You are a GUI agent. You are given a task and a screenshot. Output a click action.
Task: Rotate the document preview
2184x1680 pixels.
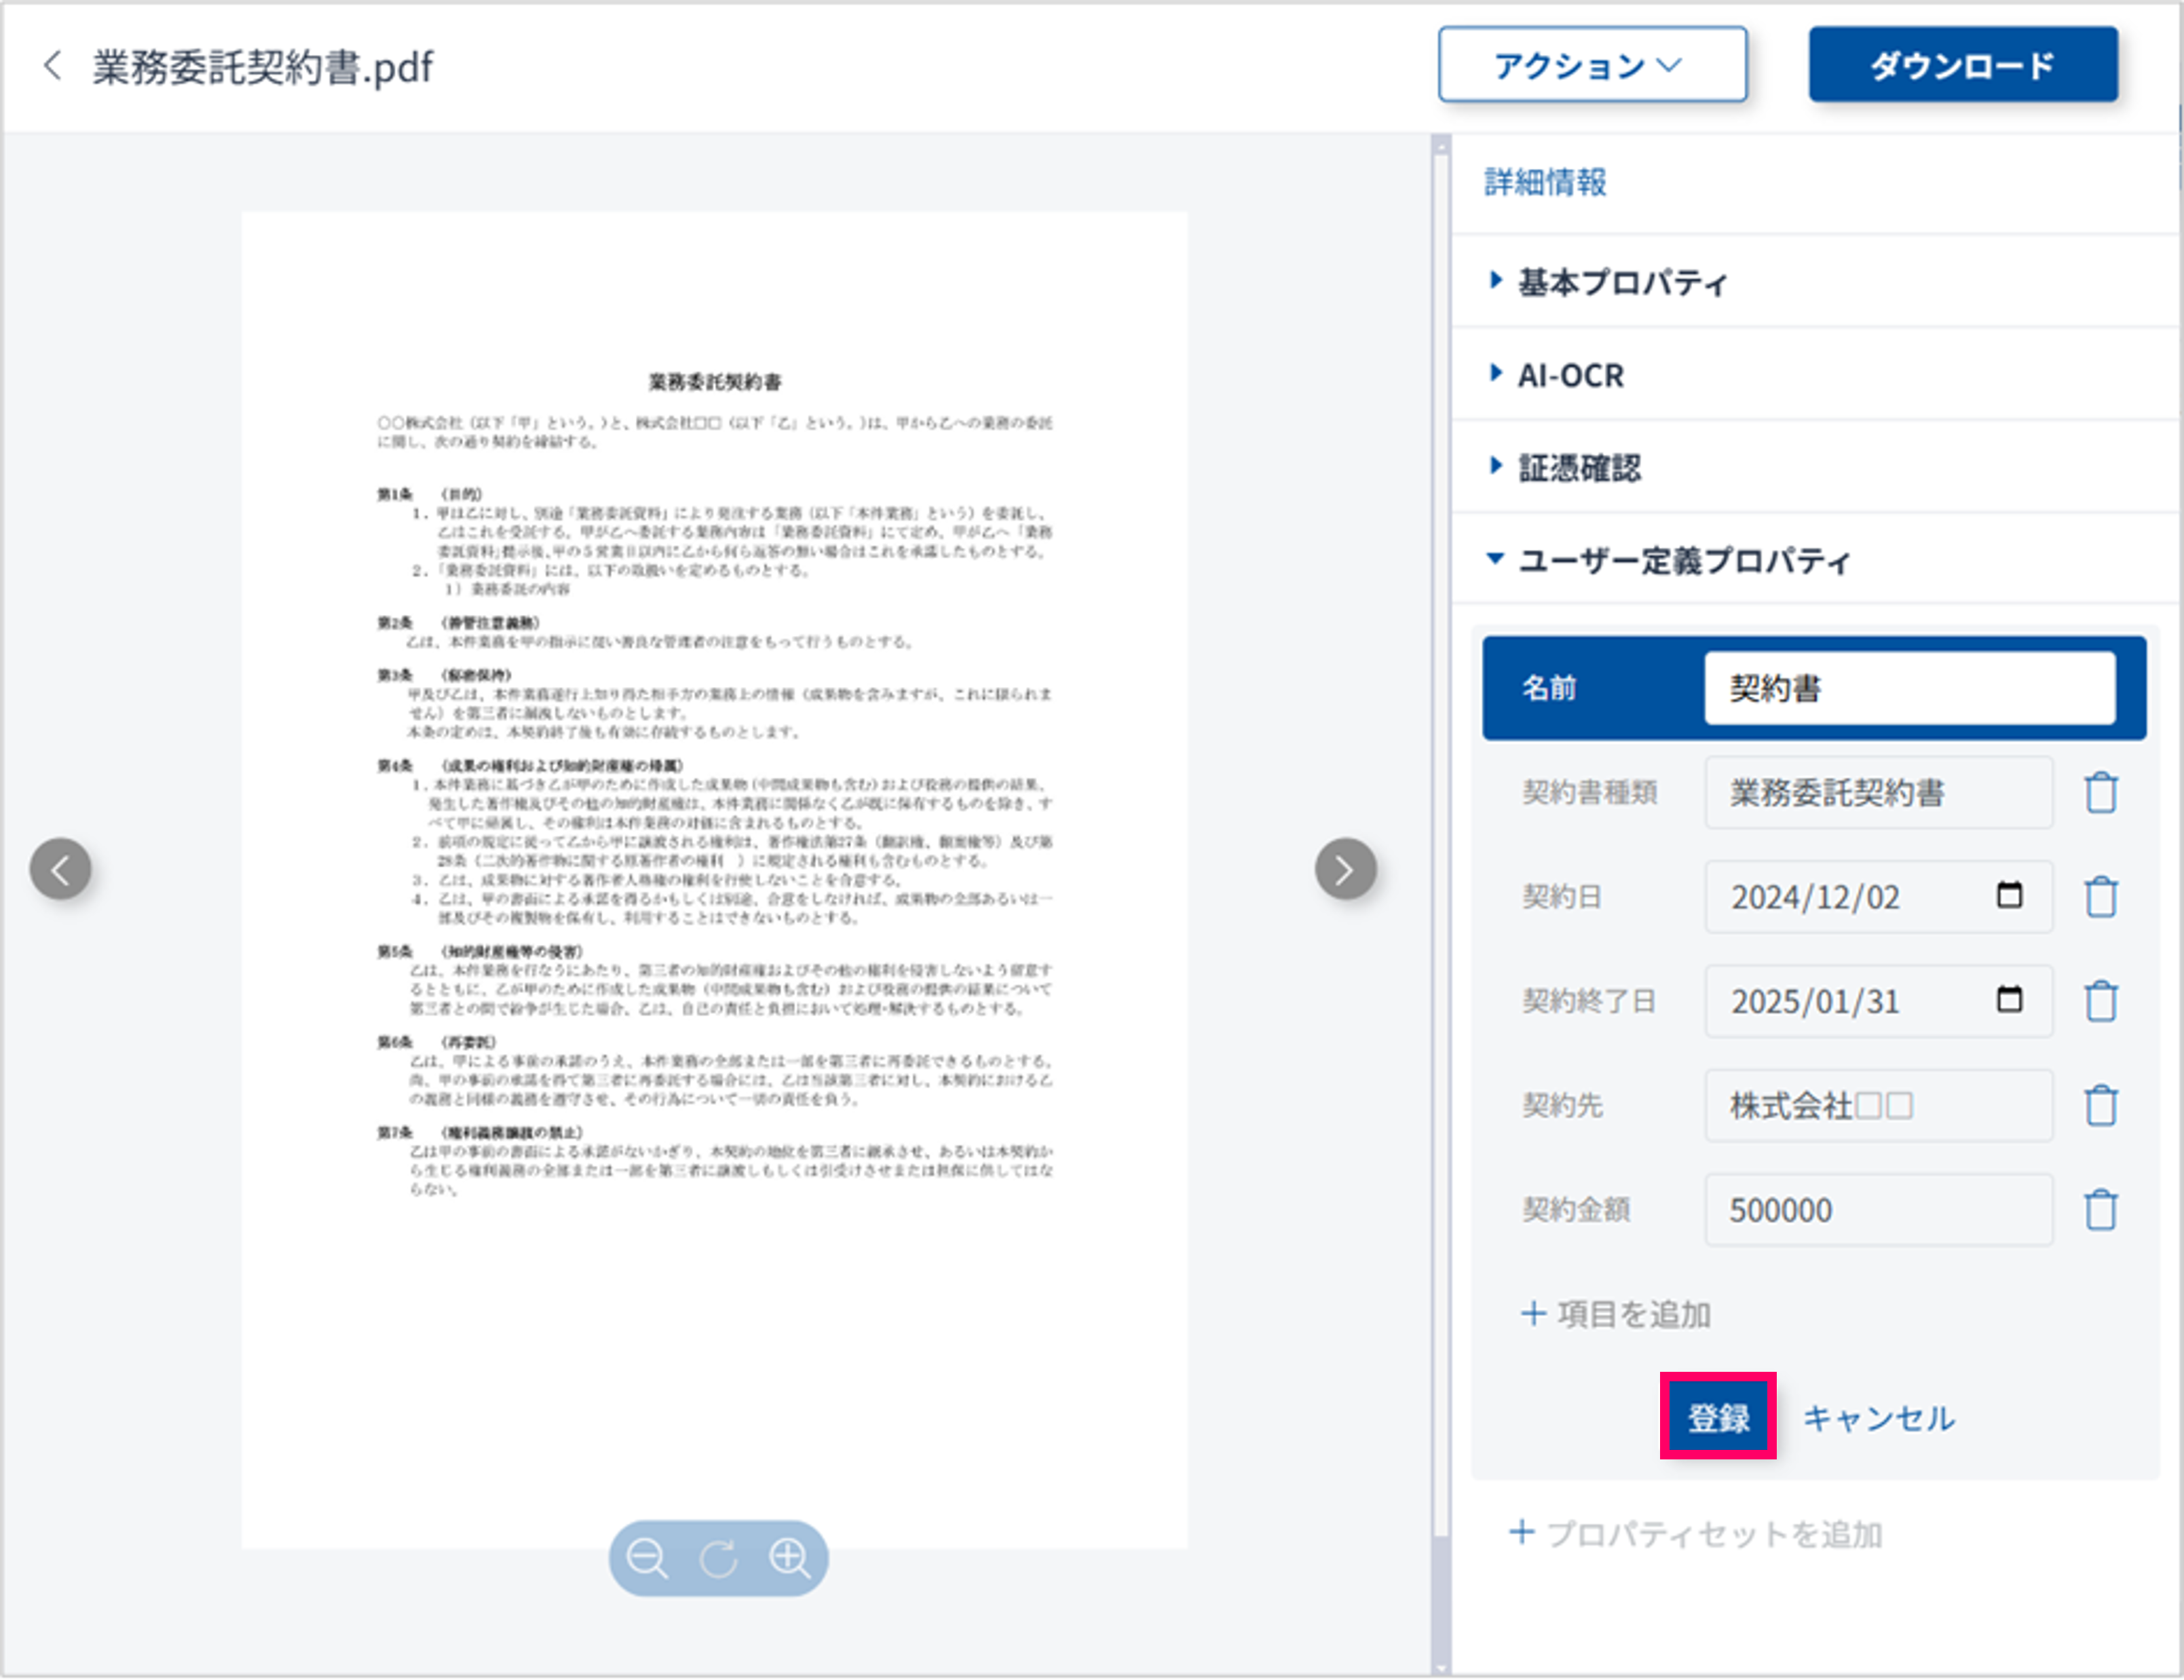click(x=718, y=1558)
